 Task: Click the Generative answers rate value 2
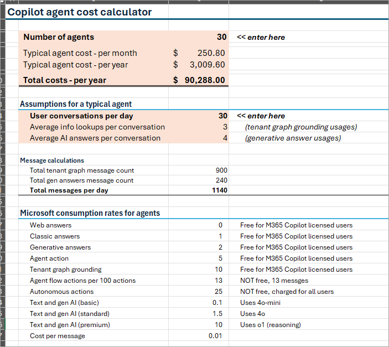pos(220,247)
